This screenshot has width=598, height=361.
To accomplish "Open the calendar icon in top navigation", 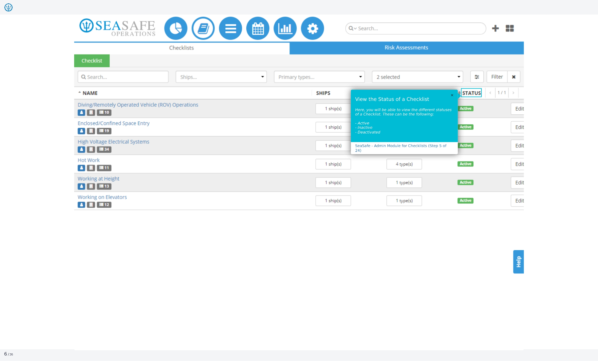I will click(x=258, y=28).
